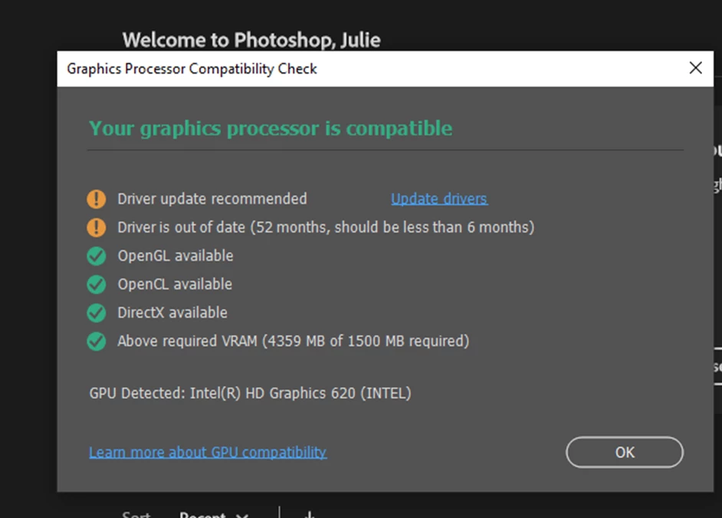Click the green checkmark beside OpenGL available
The image size is (722, 518).
pyautogui.click(x=97, y=256)
